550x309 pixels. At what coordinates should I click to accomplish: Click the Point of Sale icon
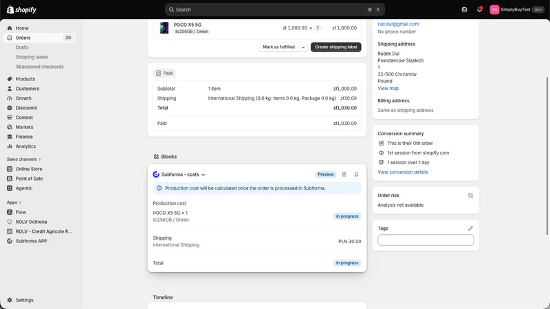[10, 179]
